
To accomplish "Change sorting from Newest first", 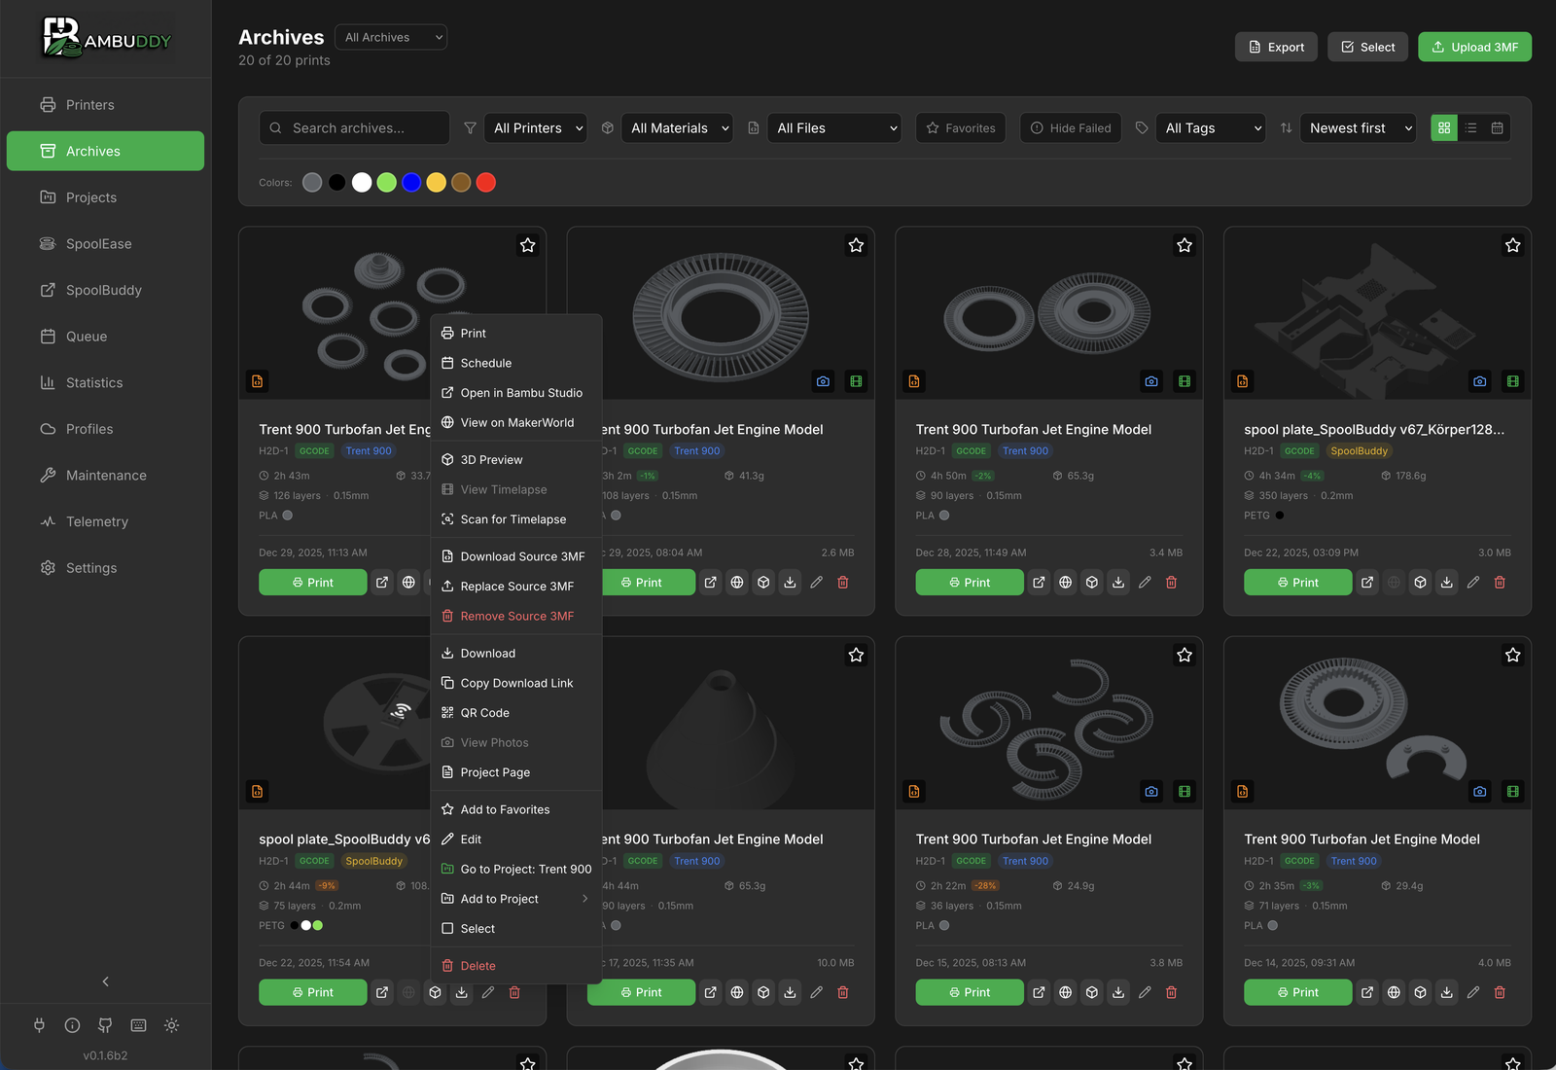I will pos(1358,127).
